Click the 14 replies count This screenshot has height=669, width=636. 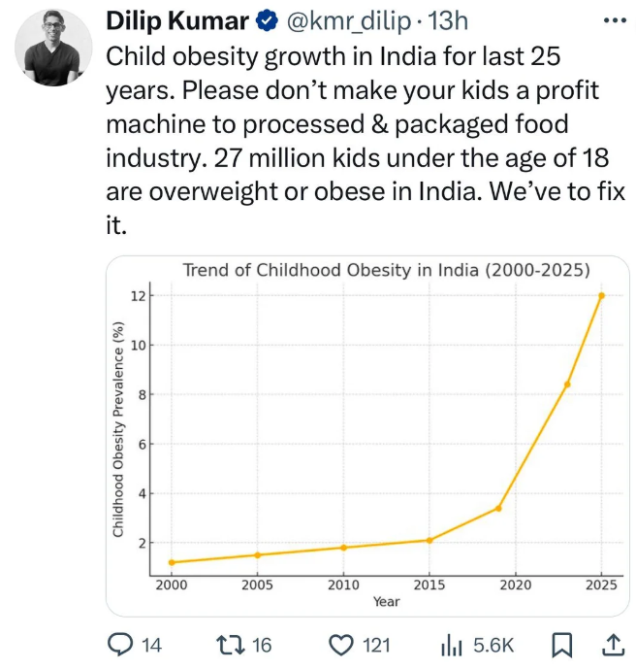point(151,645)
